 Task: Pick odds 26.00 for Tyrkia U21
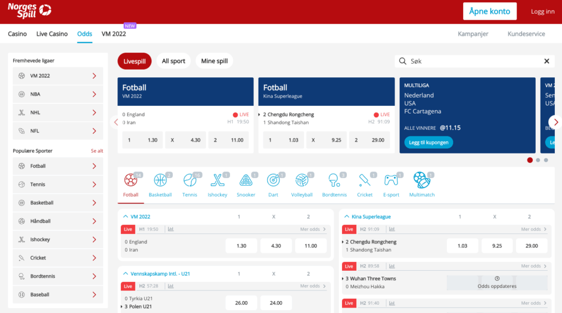(x=241, y=303)
